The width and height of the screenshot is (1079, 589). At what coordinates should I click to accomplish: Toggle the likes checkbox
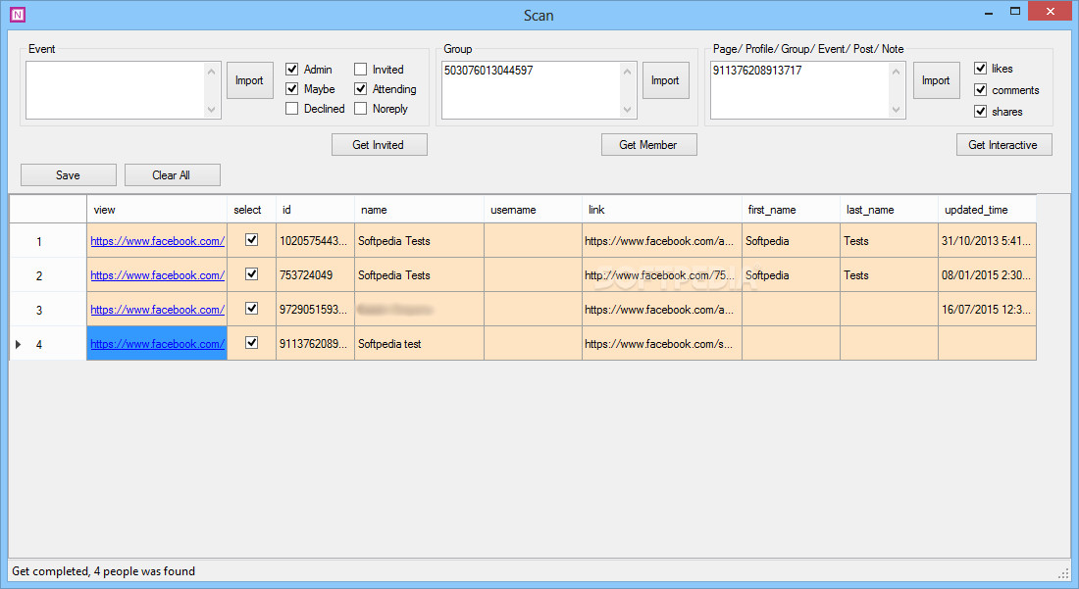(x=981, y=68)
